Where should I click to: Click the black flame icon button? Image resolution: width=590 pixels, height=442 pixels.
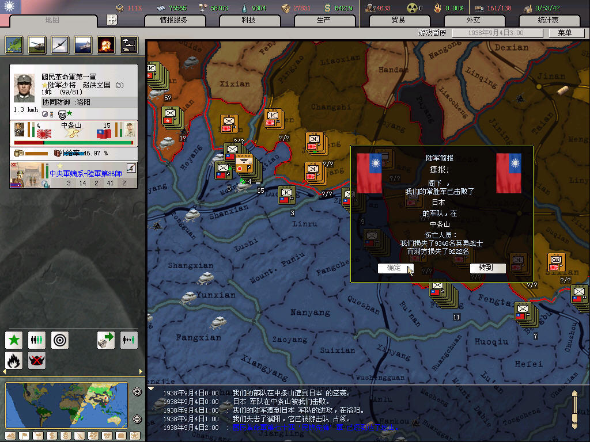coord(14,361)
